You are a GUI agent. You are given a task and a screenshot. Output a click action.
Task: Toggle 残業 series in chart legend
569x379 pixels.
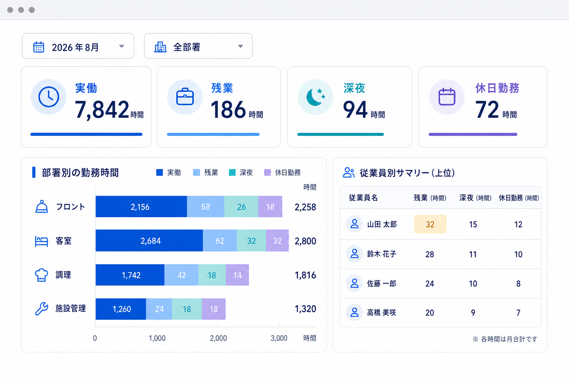click(206, 172)
